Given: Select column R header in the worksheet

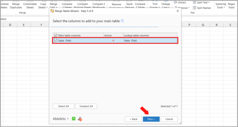Looking at the screenshot, I should pyautogui.click(x=217, y=25).
